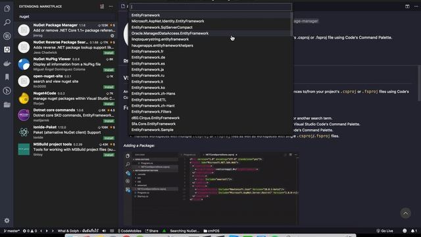The height and width of the screenshot is (237, 421).
Task: Click the next track arrow in the status bar
Action: click(53, 231)
